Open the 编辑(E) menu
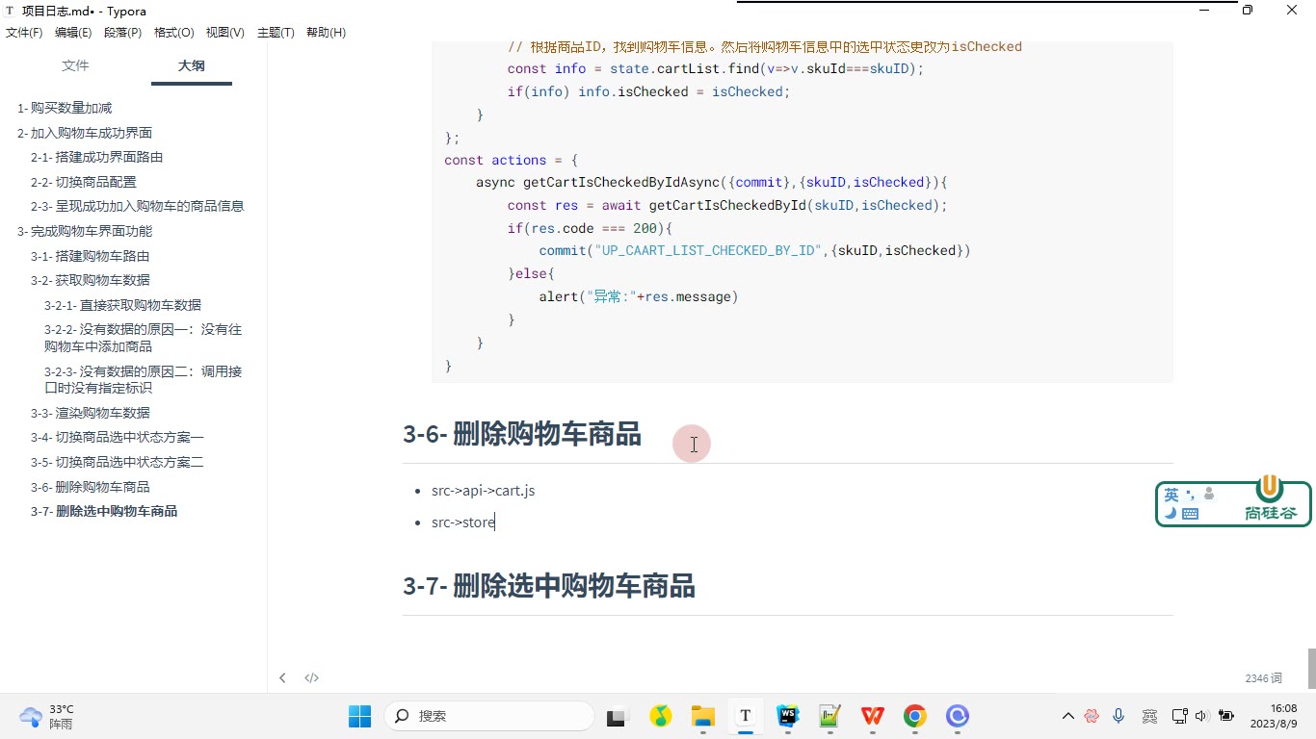The image size is (1316, 739). click(73, 33)
